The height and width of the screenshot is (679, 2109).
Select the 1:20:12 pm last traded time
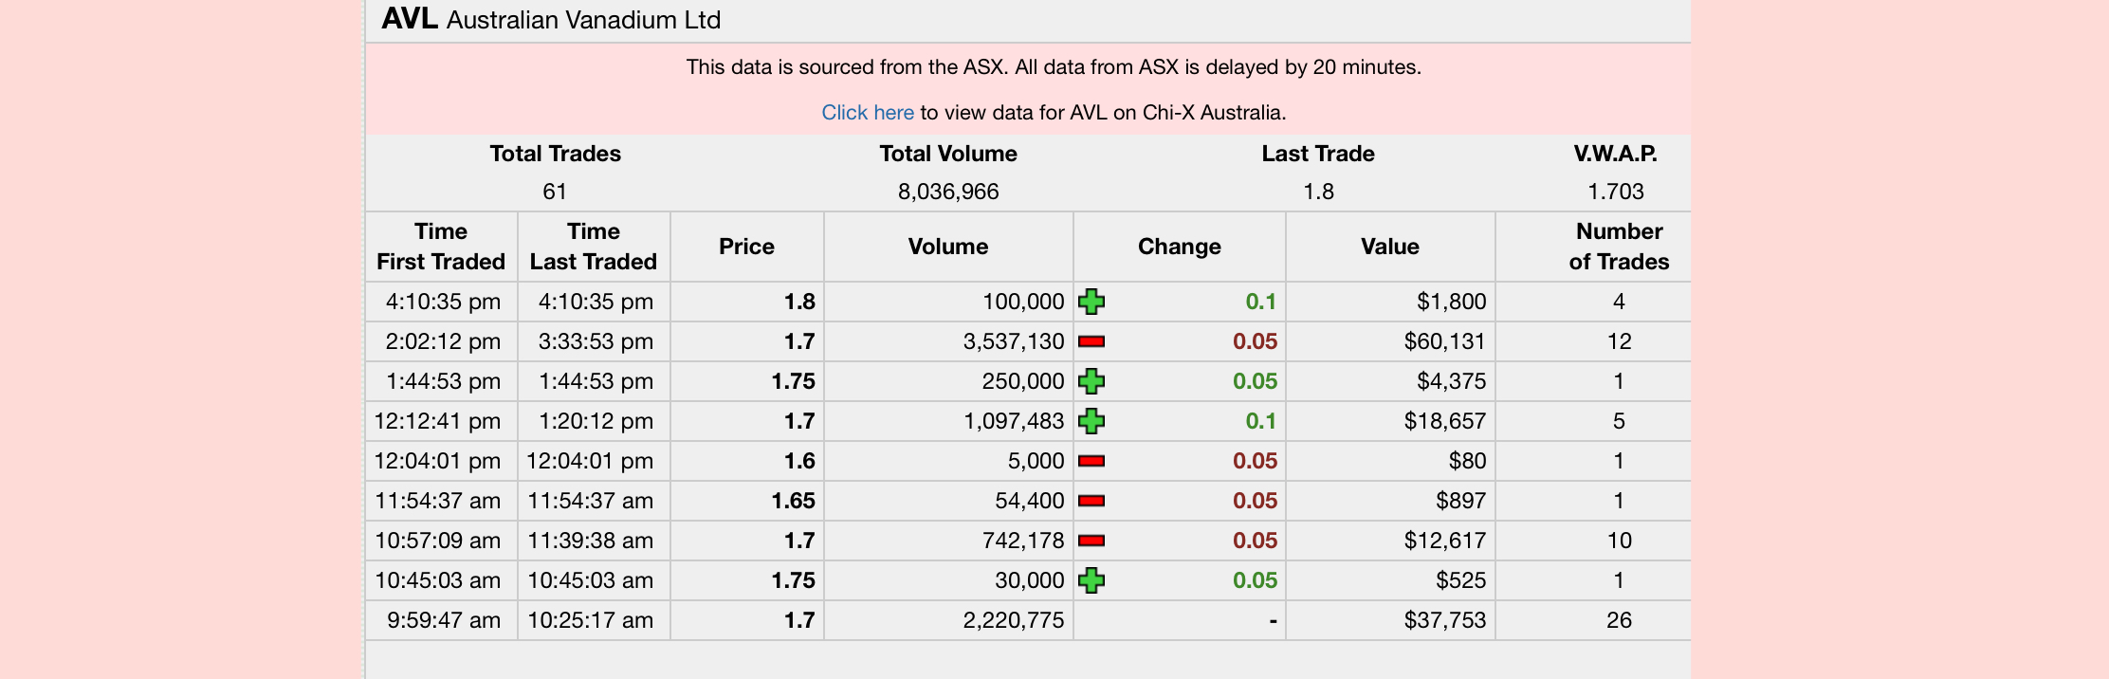point(596,421)
